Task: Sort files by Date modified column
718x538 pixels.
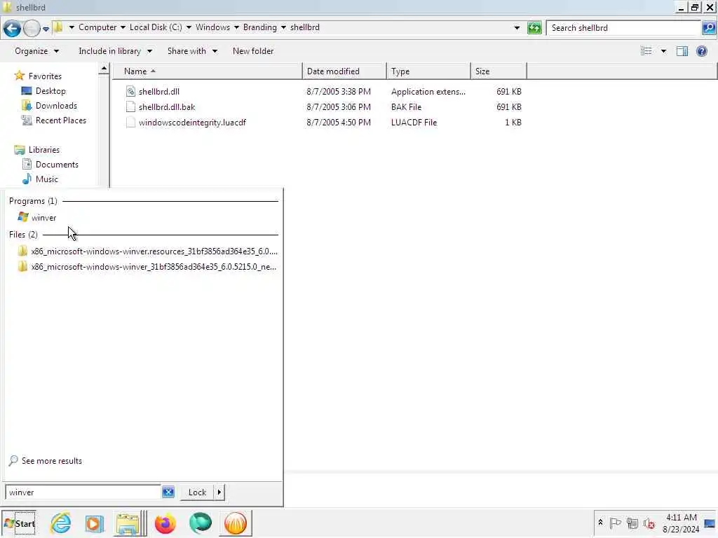Action: pyautogui.click(x=344, y=71)
